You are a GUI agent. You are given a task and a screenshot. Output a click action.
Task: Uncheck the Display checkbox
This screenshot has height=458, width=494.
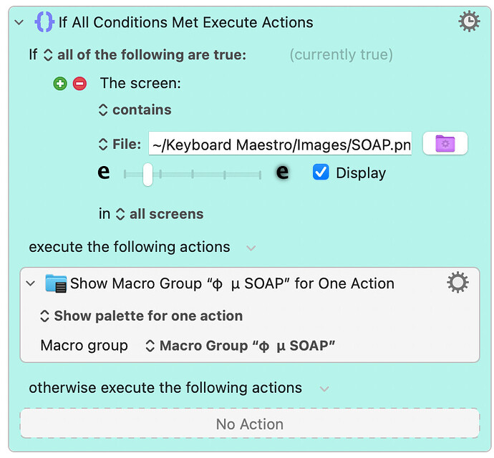click(321, 172)
